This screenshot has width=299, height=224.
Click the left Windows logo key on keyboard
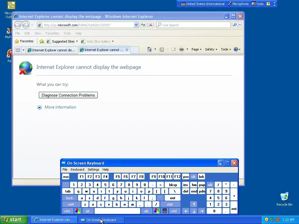click(x=78, y=211)
